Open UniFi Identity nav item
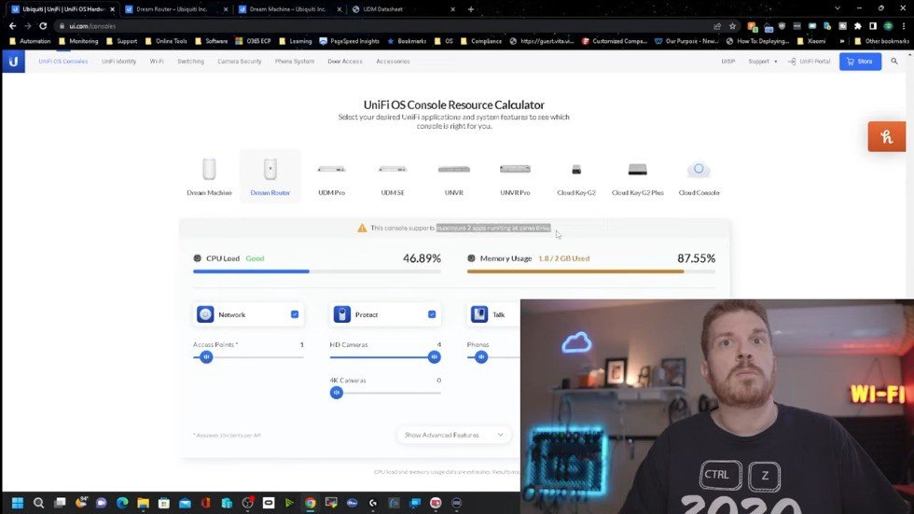The width and height of the screenshot is (914, 514). 119,62
